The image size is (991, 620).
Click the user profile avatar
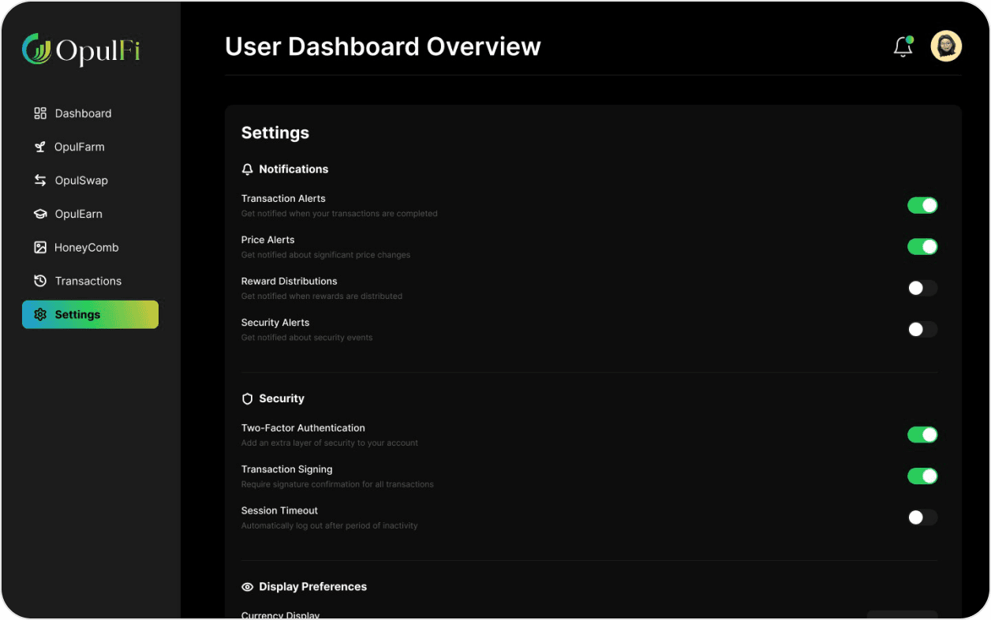pyautogui.click(x=946, y=46)
